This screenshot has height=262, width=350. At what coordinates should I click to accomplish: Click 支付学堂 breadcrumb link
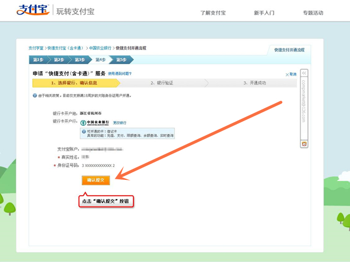(37, 48)
